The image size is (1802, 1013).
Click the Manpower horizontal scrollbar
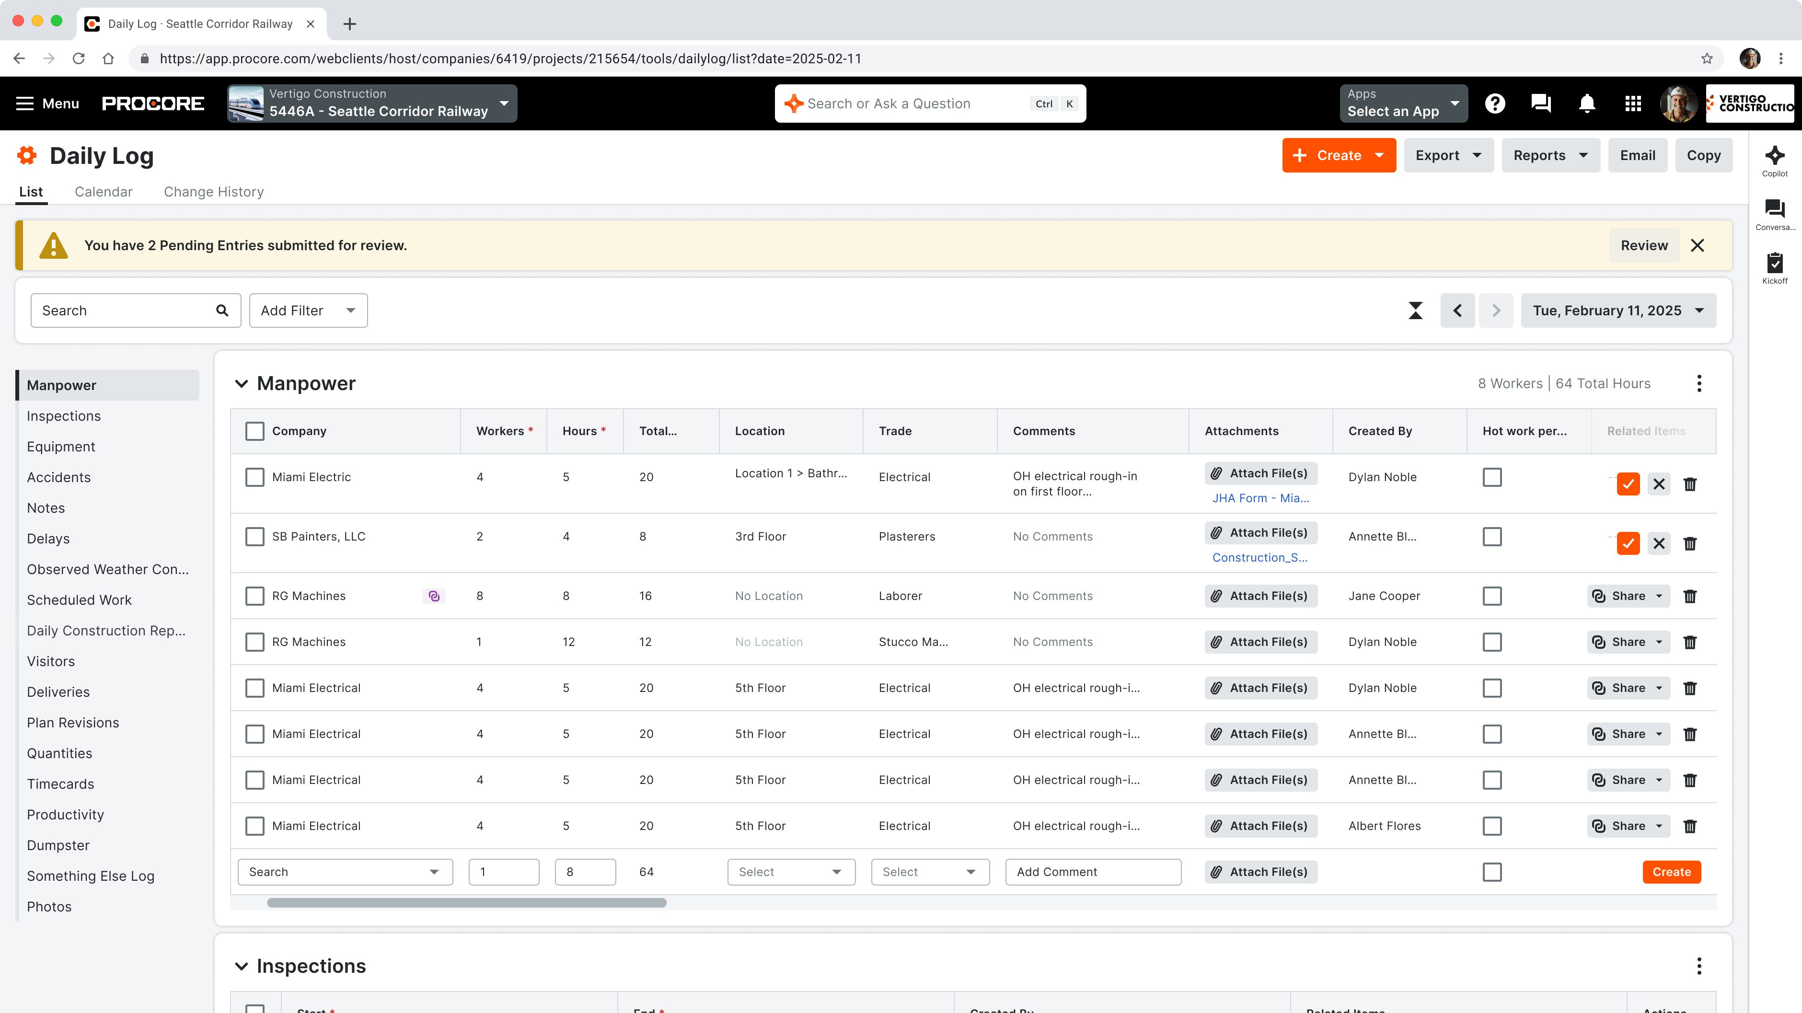tap(467, 902)
